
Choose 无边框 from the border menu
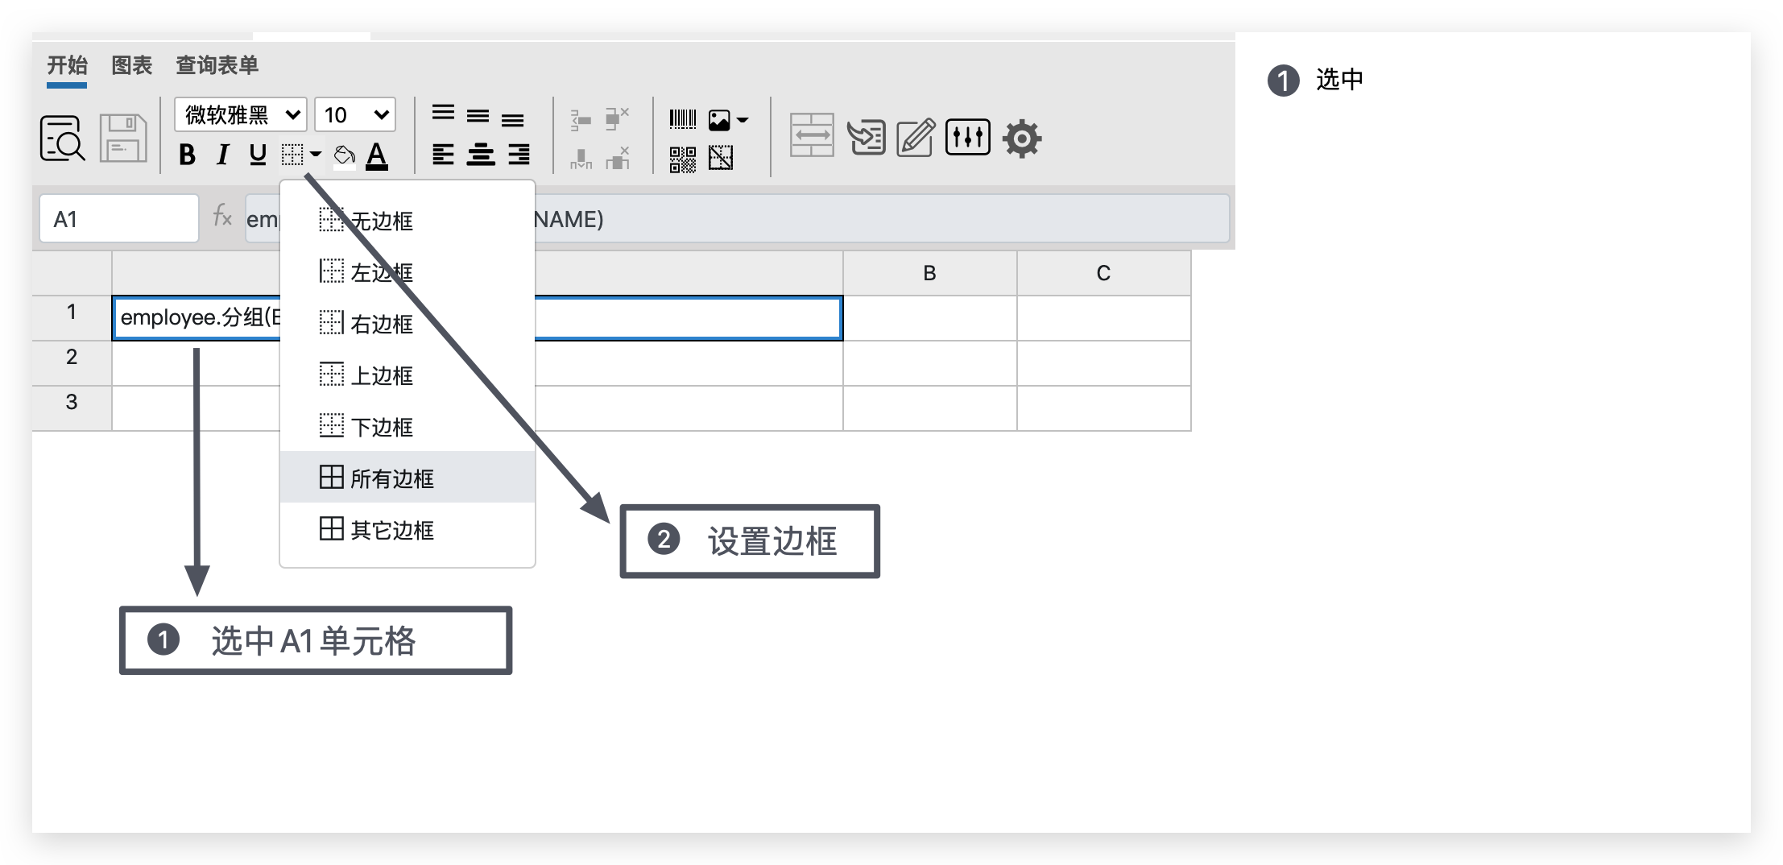point(407,220)
